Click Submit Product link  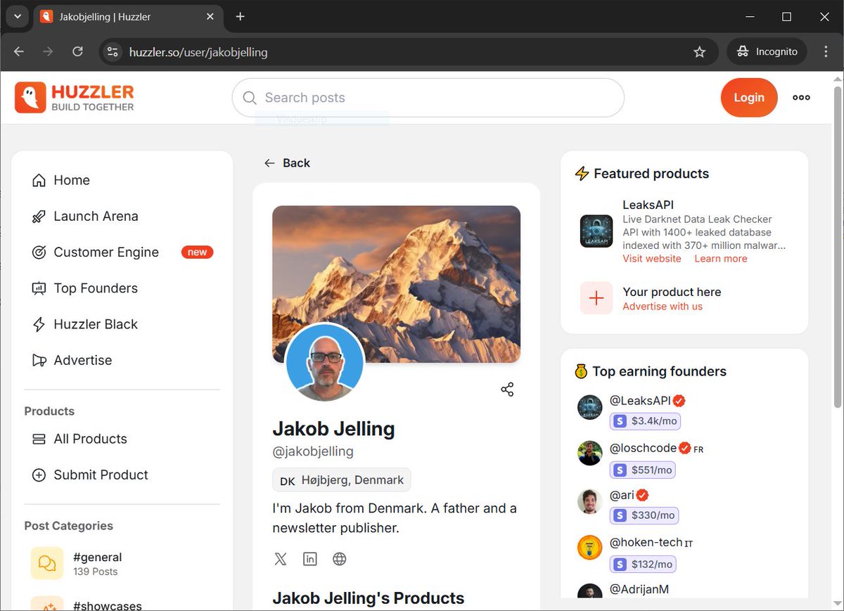coord(90,475)
